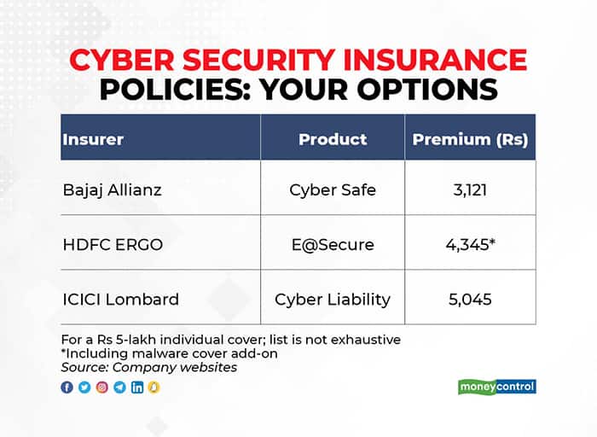Viewport: 597px width, 437px height.
Task: Open the Telegram paper plane icon
Action: (119, 387)
